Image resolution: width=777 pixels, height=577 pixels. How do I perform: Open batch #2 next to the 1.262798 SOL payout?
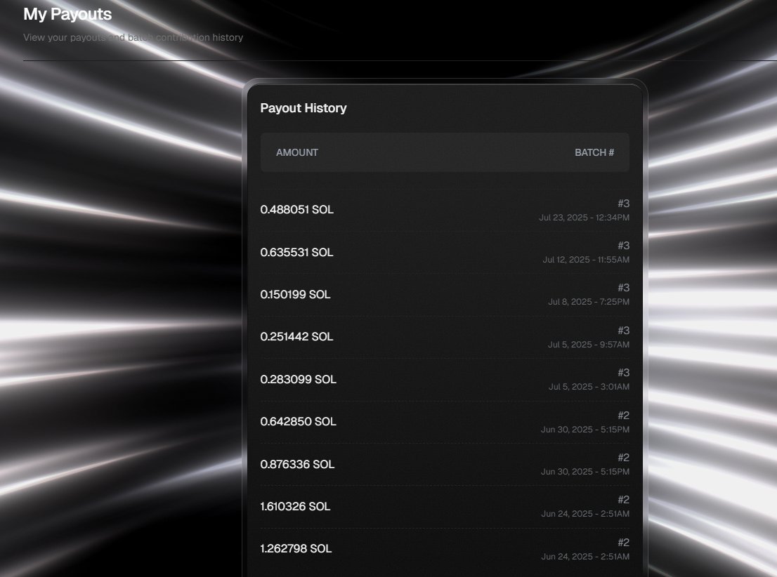coord(624,542)
